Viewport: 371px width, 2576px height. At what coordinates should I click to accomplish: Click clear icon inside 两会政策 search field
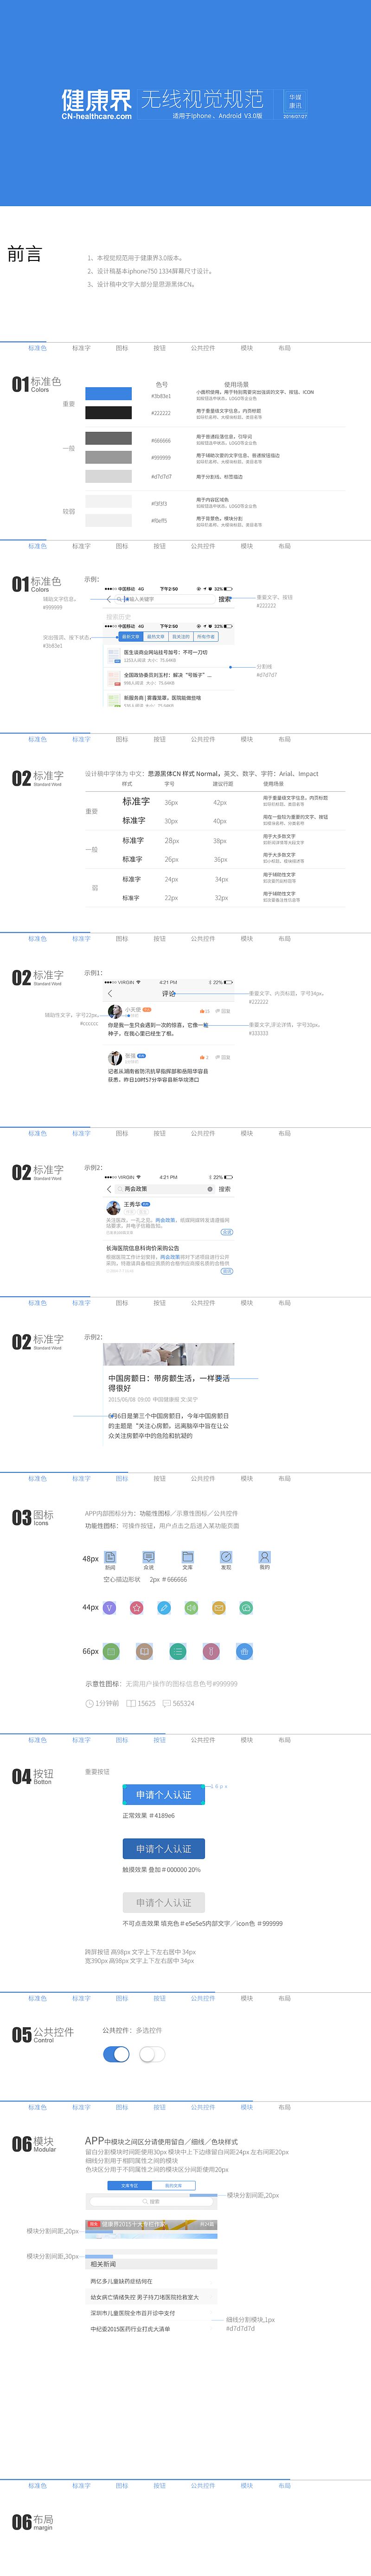[x=210, y=1189]
